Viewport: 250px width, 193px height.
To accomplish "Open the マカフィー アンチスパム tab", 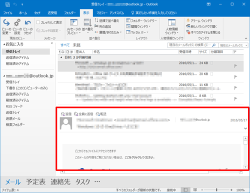I will coord(110,13).
